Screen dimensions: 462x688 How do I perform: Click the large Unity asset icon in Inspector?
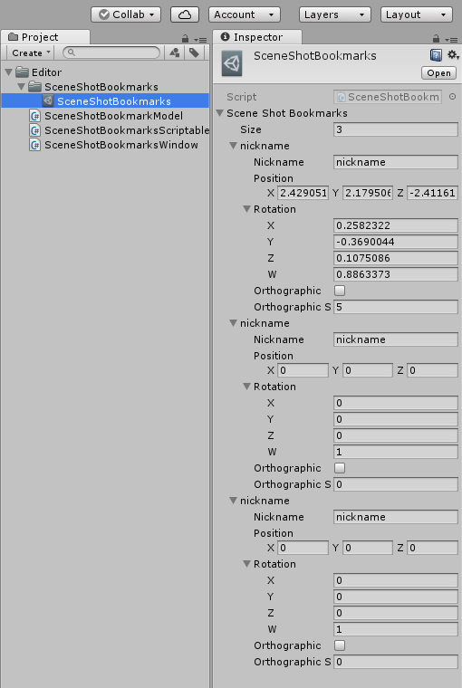(x=232, y=63)
